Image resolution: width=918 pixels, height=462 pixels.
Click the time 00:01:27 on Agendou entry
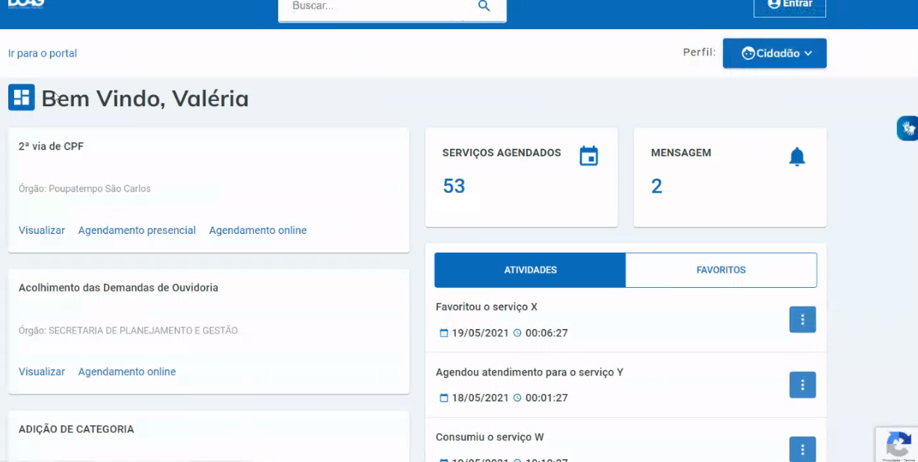pos(546,398)
